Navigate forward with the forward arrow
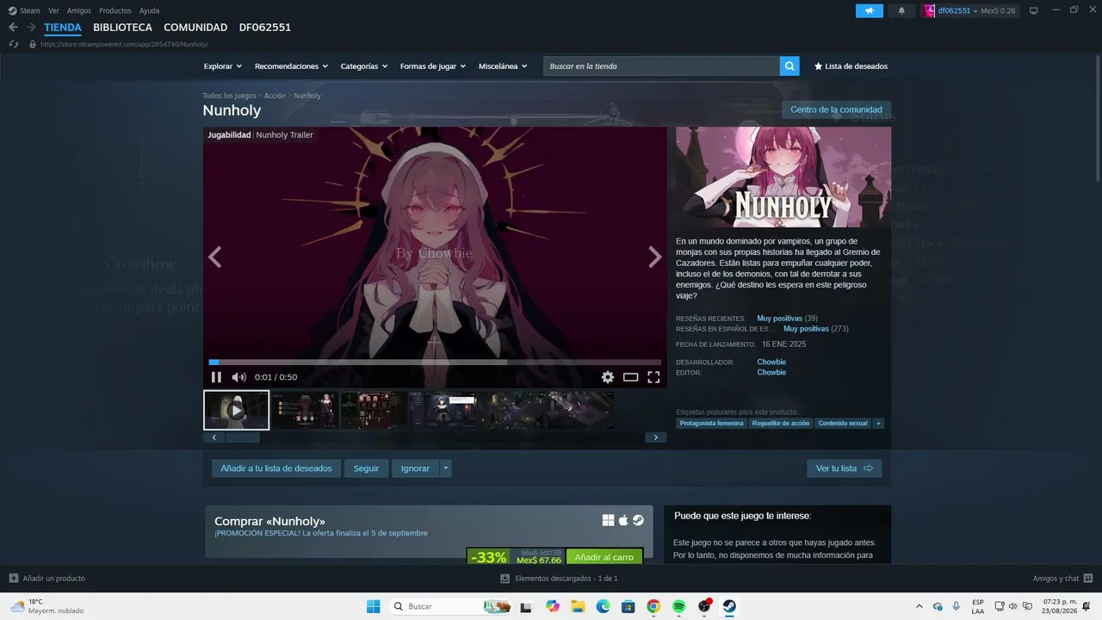 tap(31, 28)
